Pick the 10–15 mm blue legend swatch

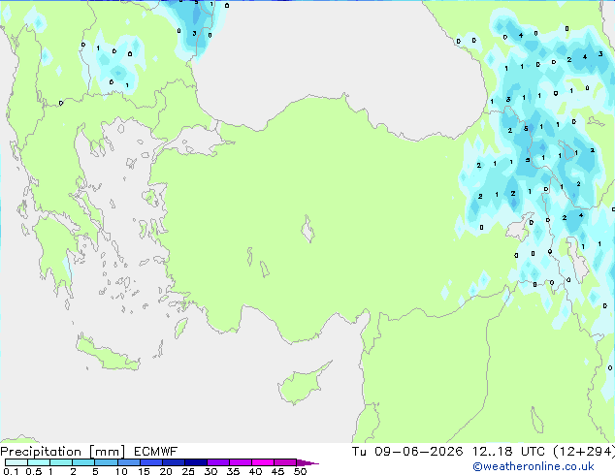[x=129, y=462]
